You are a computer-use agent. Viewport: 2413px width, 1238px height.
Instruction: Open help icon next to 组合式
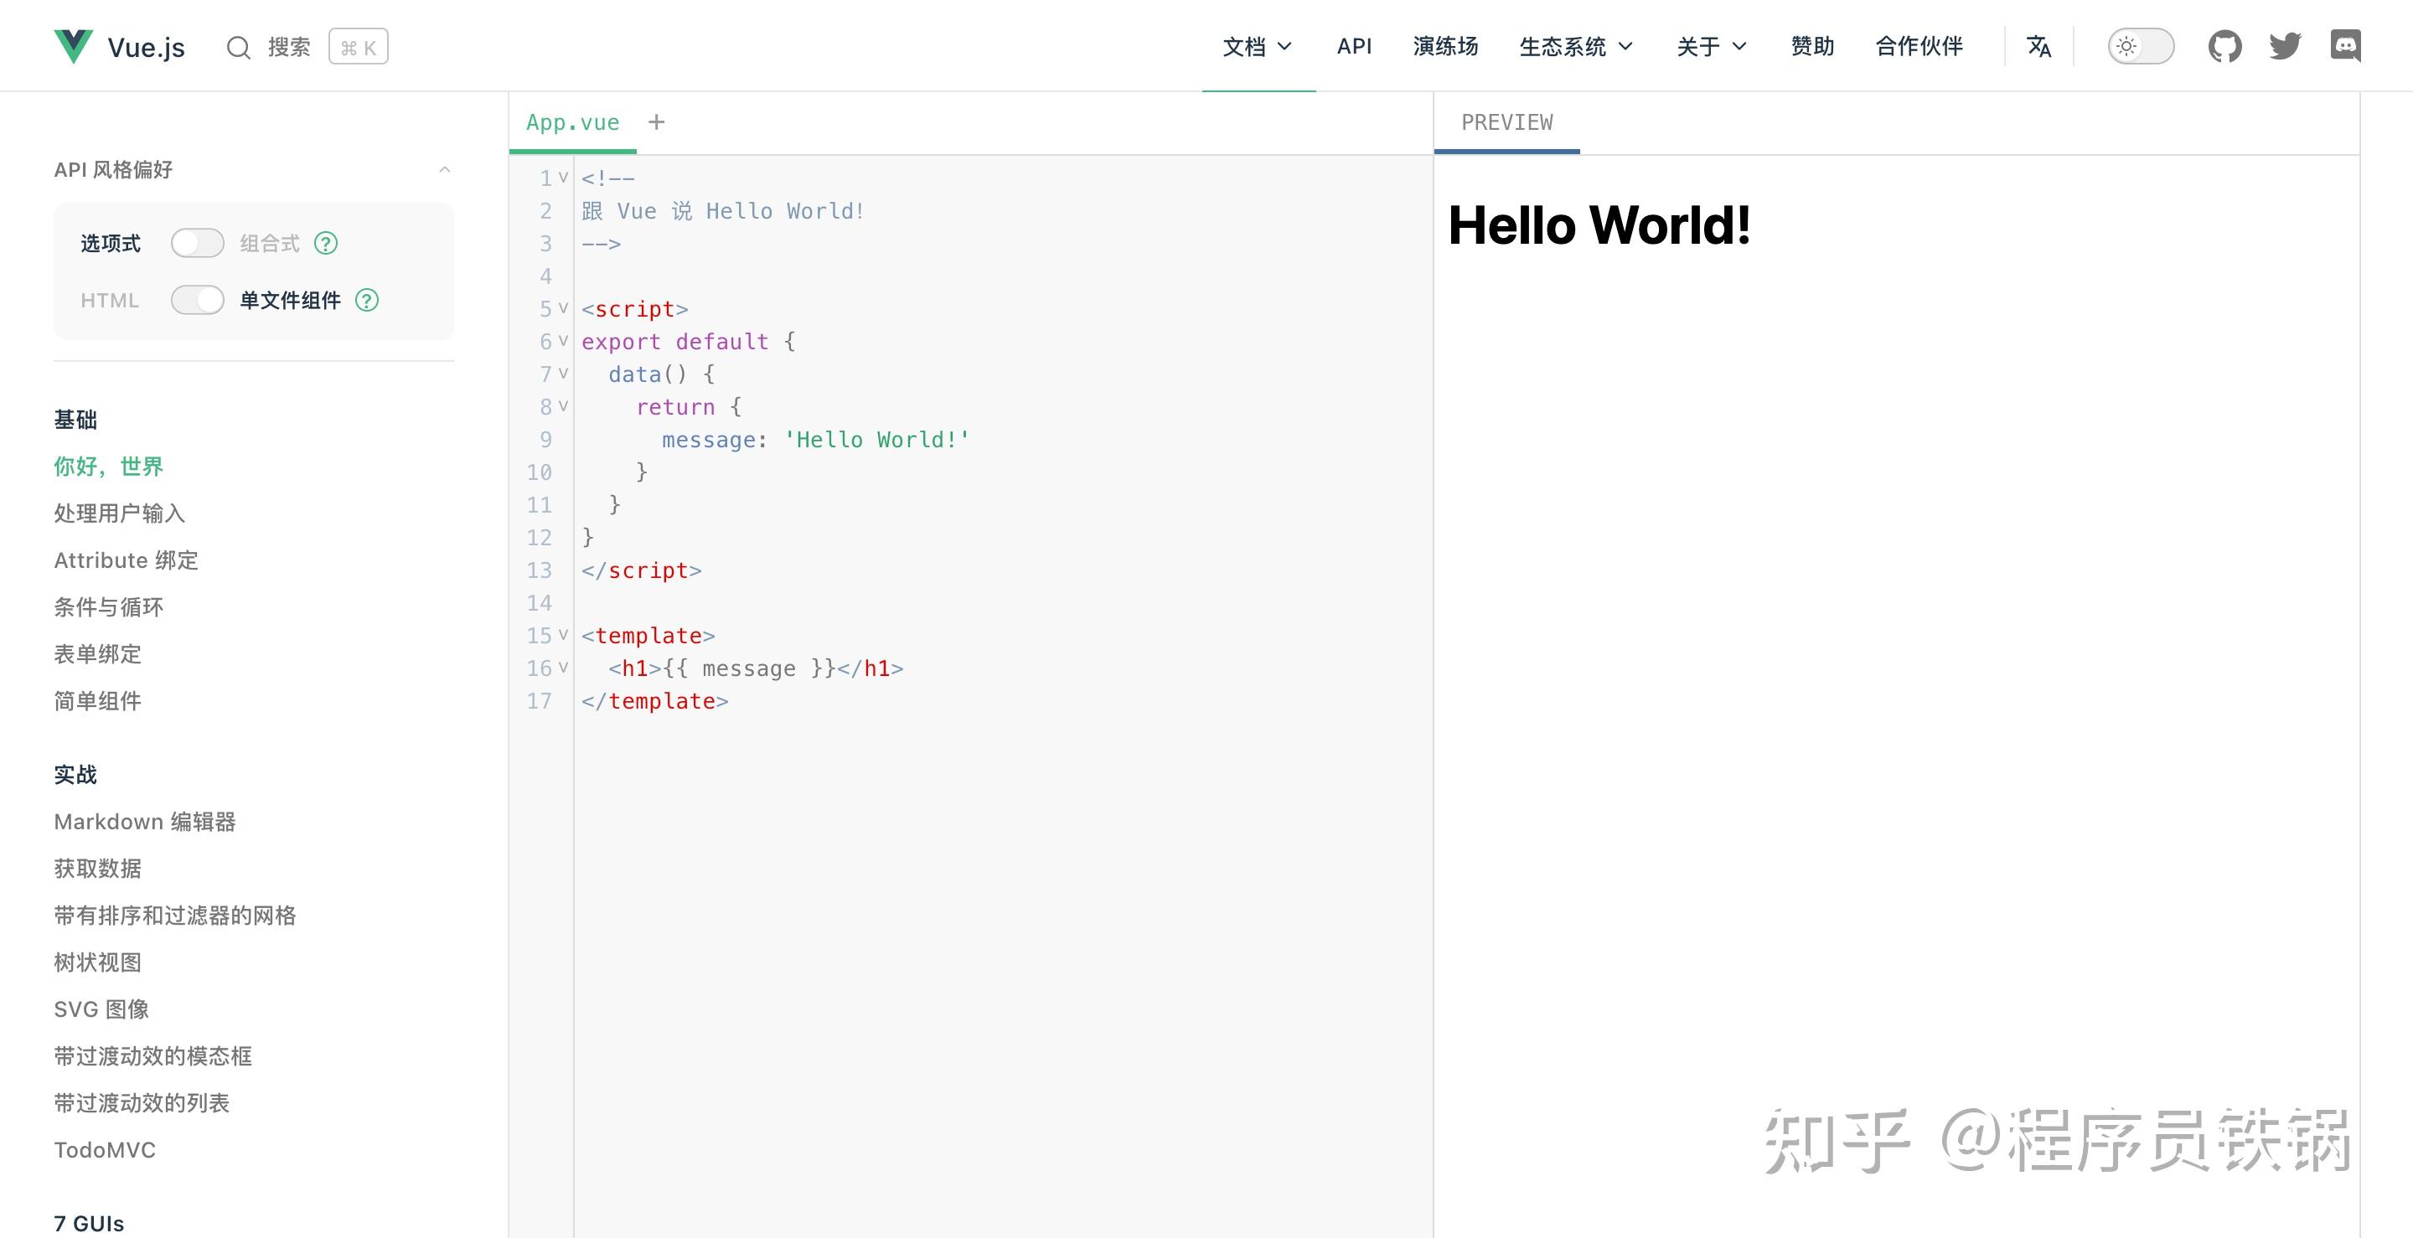click(x=325, y=244)
